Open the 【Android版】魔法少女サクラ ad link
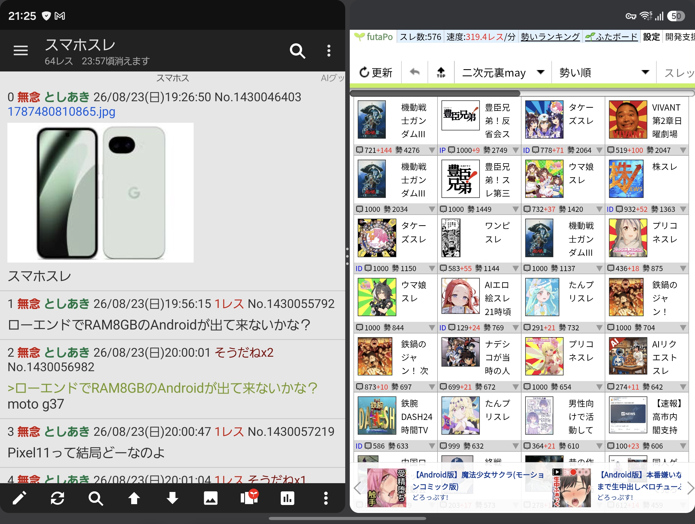695x524 pixels. coord(478,480)
